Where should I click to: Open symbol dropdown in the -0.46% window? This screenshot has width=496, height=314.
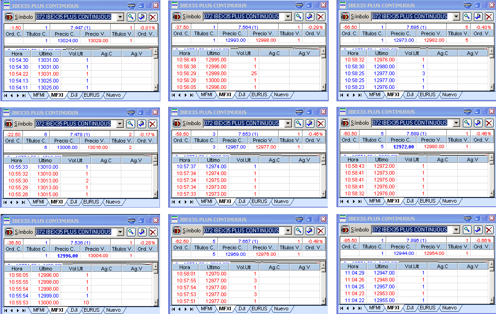pos(456,123)
